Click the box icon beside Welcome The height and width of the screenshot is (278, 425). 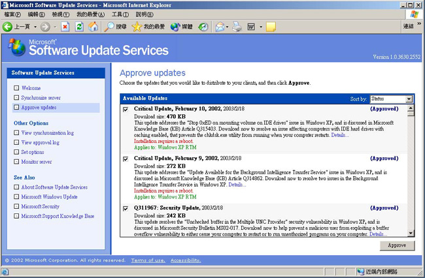(x=16, y=88)
